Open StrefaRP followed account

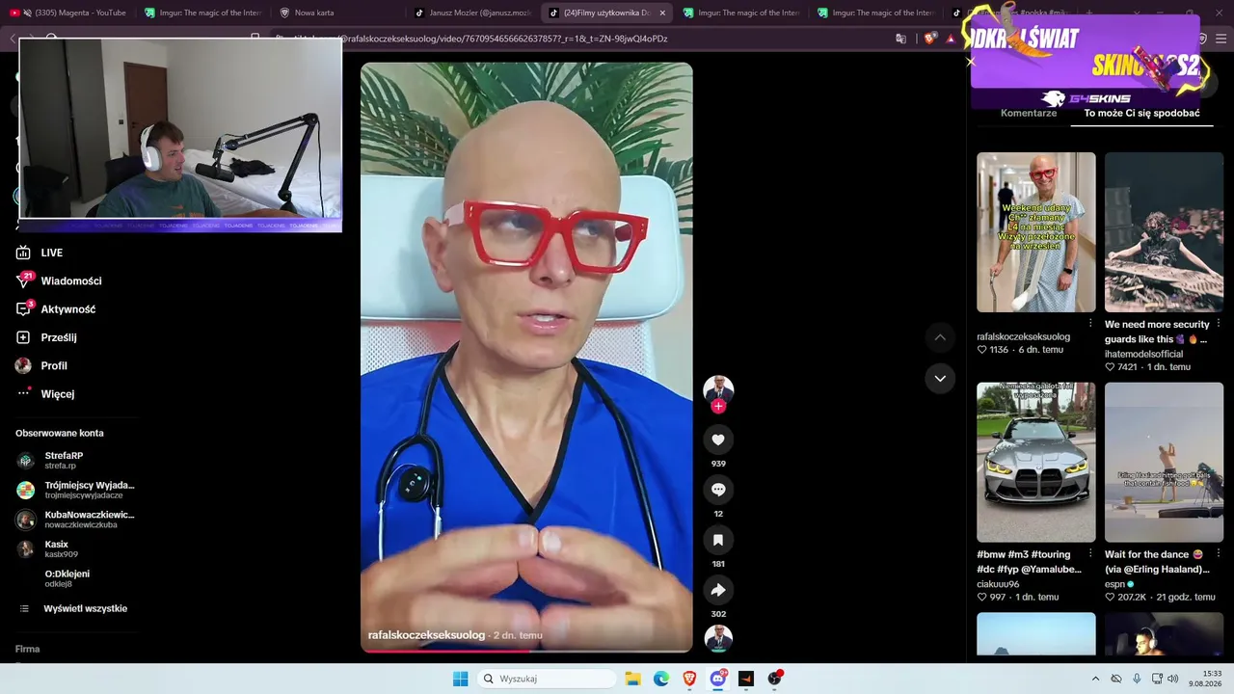tap(64, 460)
